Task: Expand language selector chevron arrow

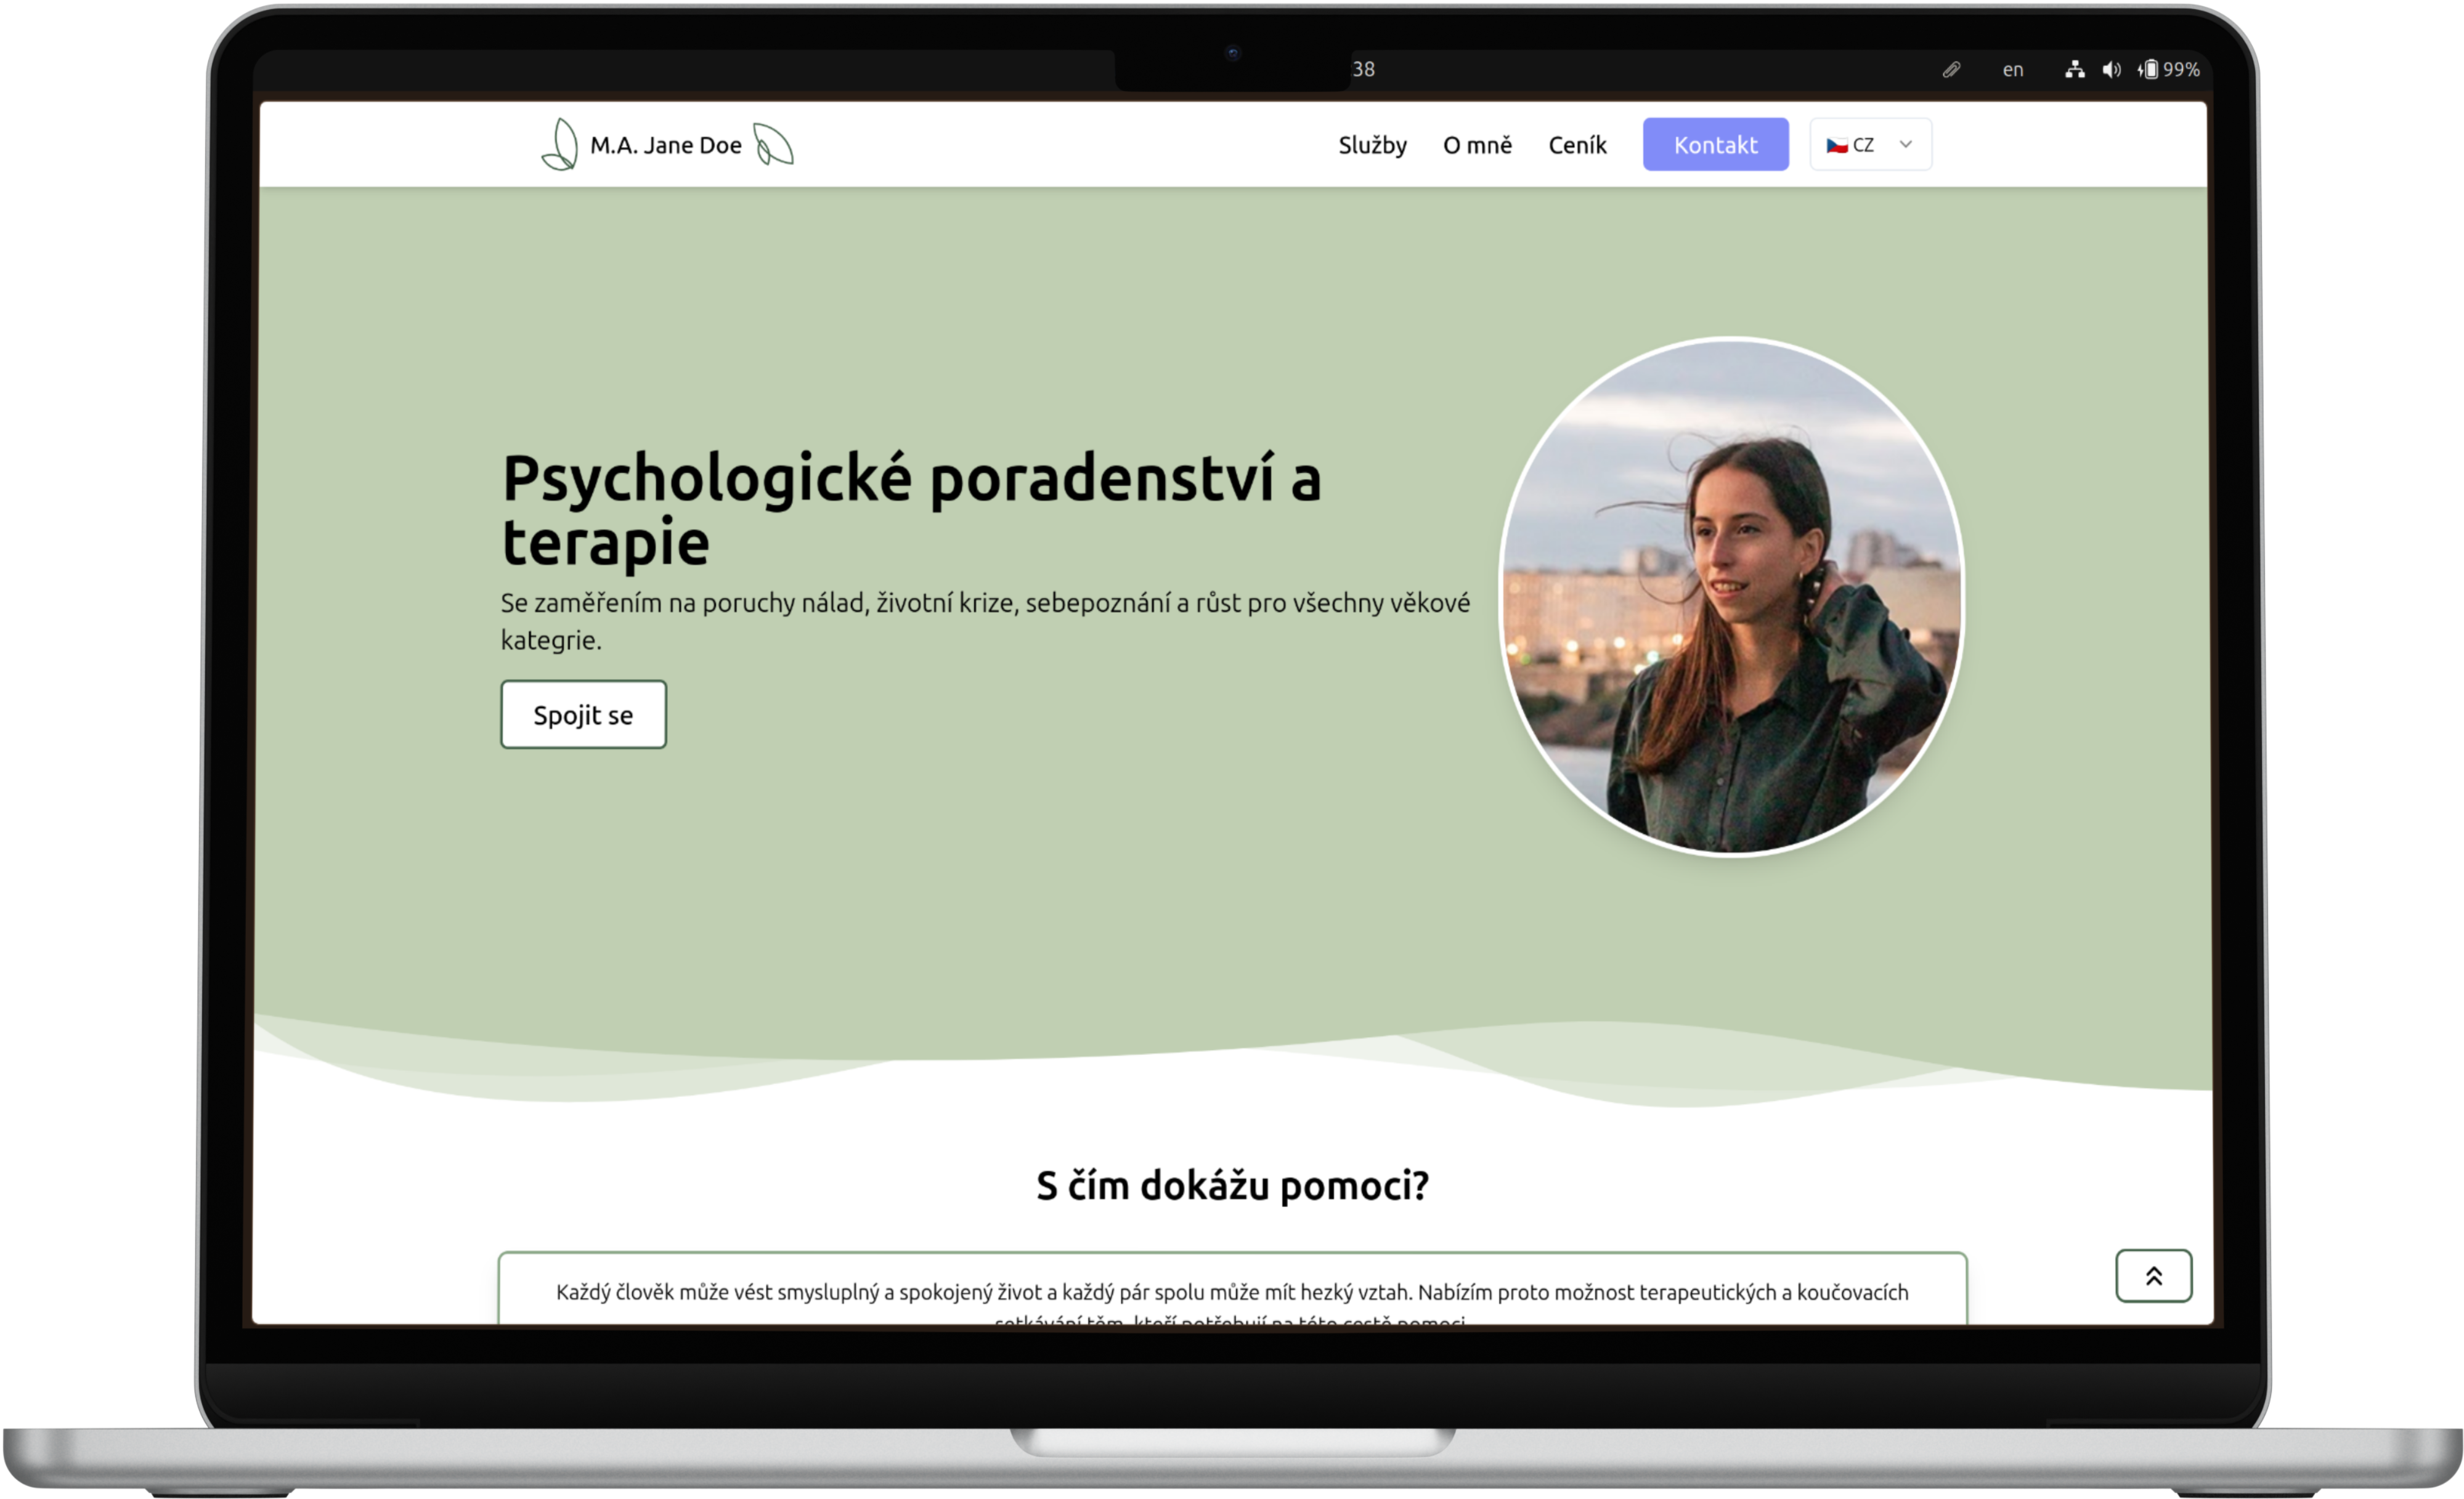Action: (x=1906, y=145)
